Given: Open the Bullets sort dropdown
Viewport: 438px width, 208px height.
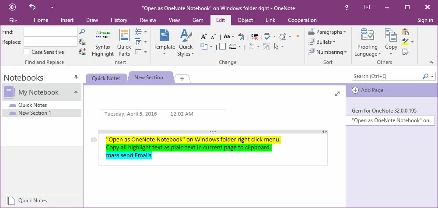Looking at the screenshot, I should coord(334,42).
